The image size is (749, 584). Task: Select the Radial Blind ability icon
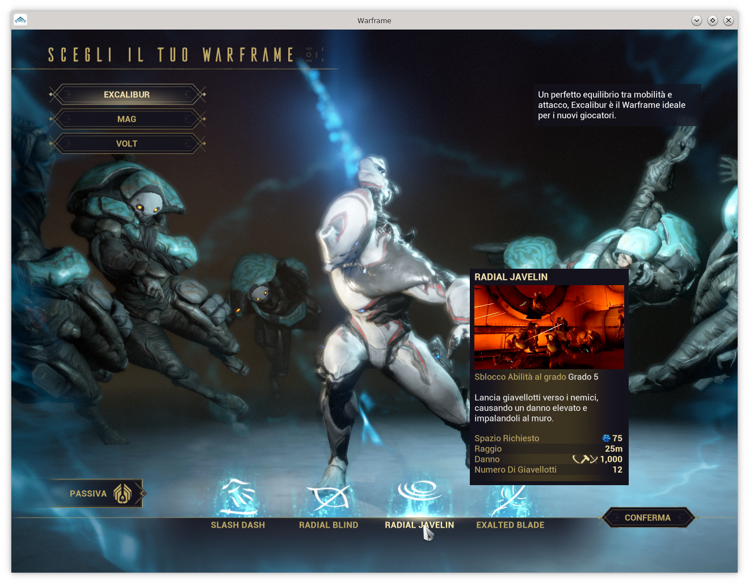(x=329, y=498)
